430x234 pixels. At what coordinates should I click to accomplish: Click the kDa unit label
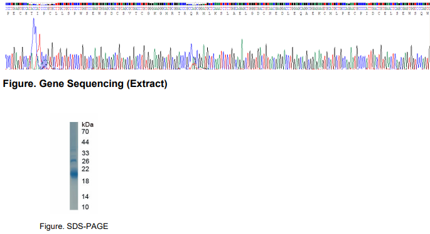pyautogui.click(x=87, y=125)
